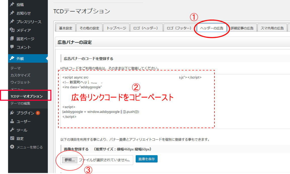
Task: Click the media icon beside メディア
Action: pyautogui.click(x=12, y=30)
